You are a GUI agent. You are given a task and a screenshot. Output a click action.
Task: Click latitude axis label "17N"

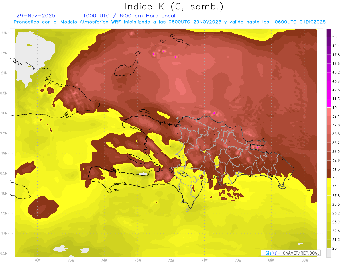coord(4,233)
